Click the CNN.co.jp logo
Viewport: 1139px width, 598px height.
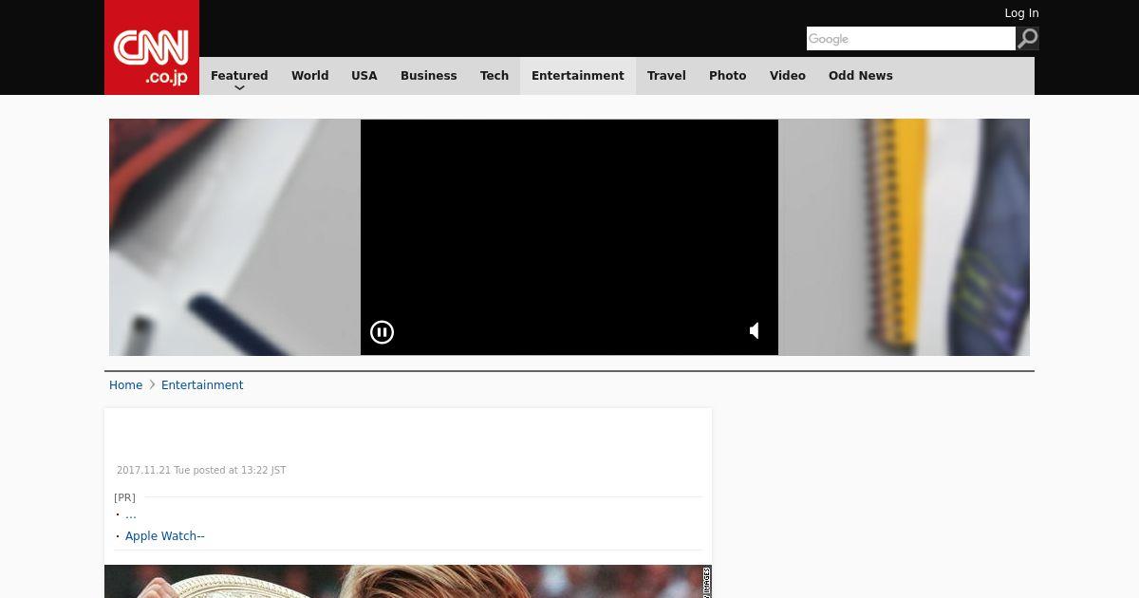[152, 47]
